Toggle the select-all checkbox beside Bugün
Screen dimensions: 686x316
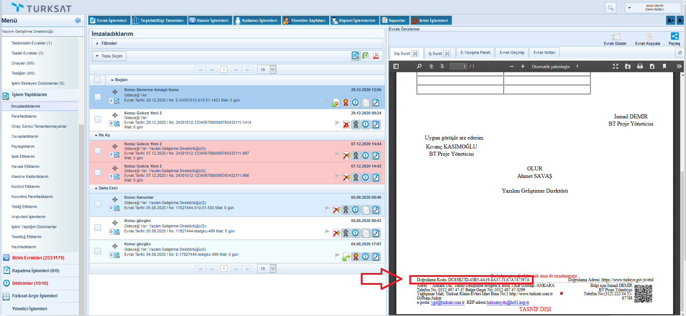pyautogui.click(x=97, y=80)
